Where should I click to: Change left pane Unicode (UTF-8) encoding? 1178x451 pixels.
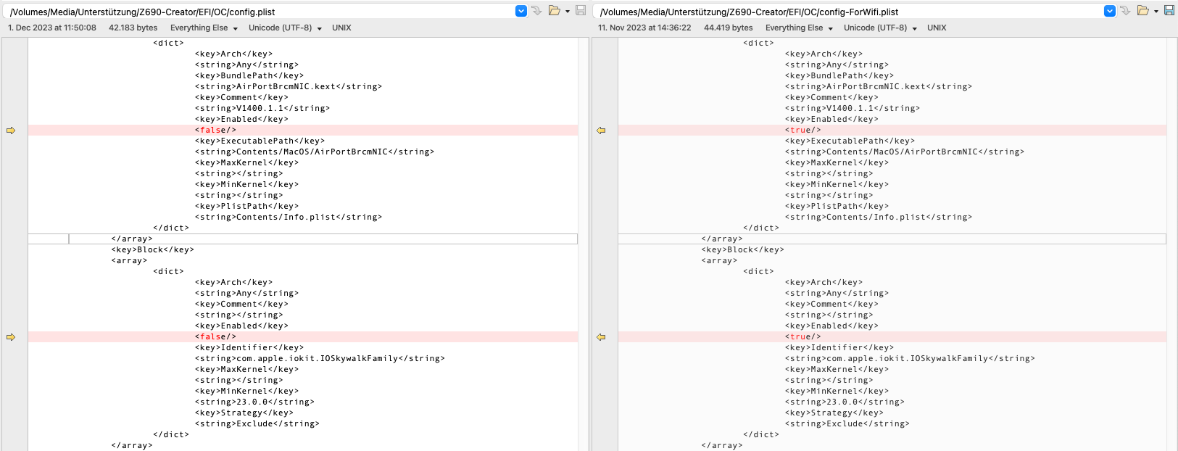(285, 28)
